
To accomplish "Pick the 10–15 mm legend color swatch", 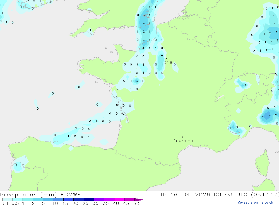I will pyautogui.click(x=58, y=199).
